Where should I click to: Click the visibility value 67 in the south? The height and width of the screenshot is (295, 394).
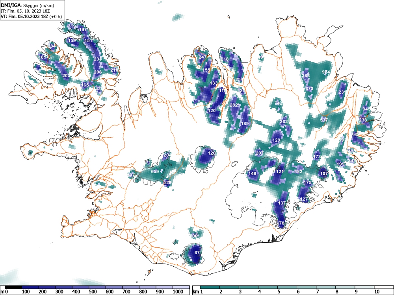click(x=197, y=253)
